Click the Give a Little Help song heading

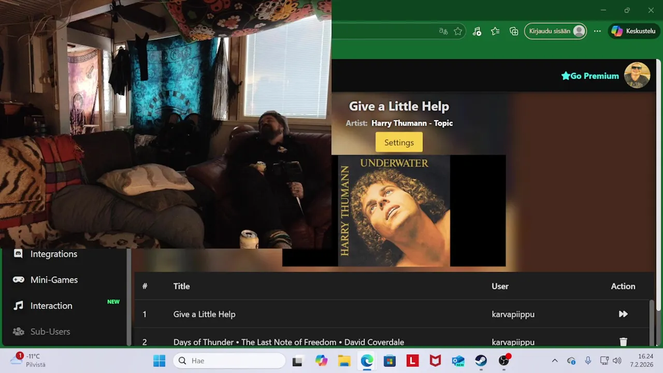[399, 106]
